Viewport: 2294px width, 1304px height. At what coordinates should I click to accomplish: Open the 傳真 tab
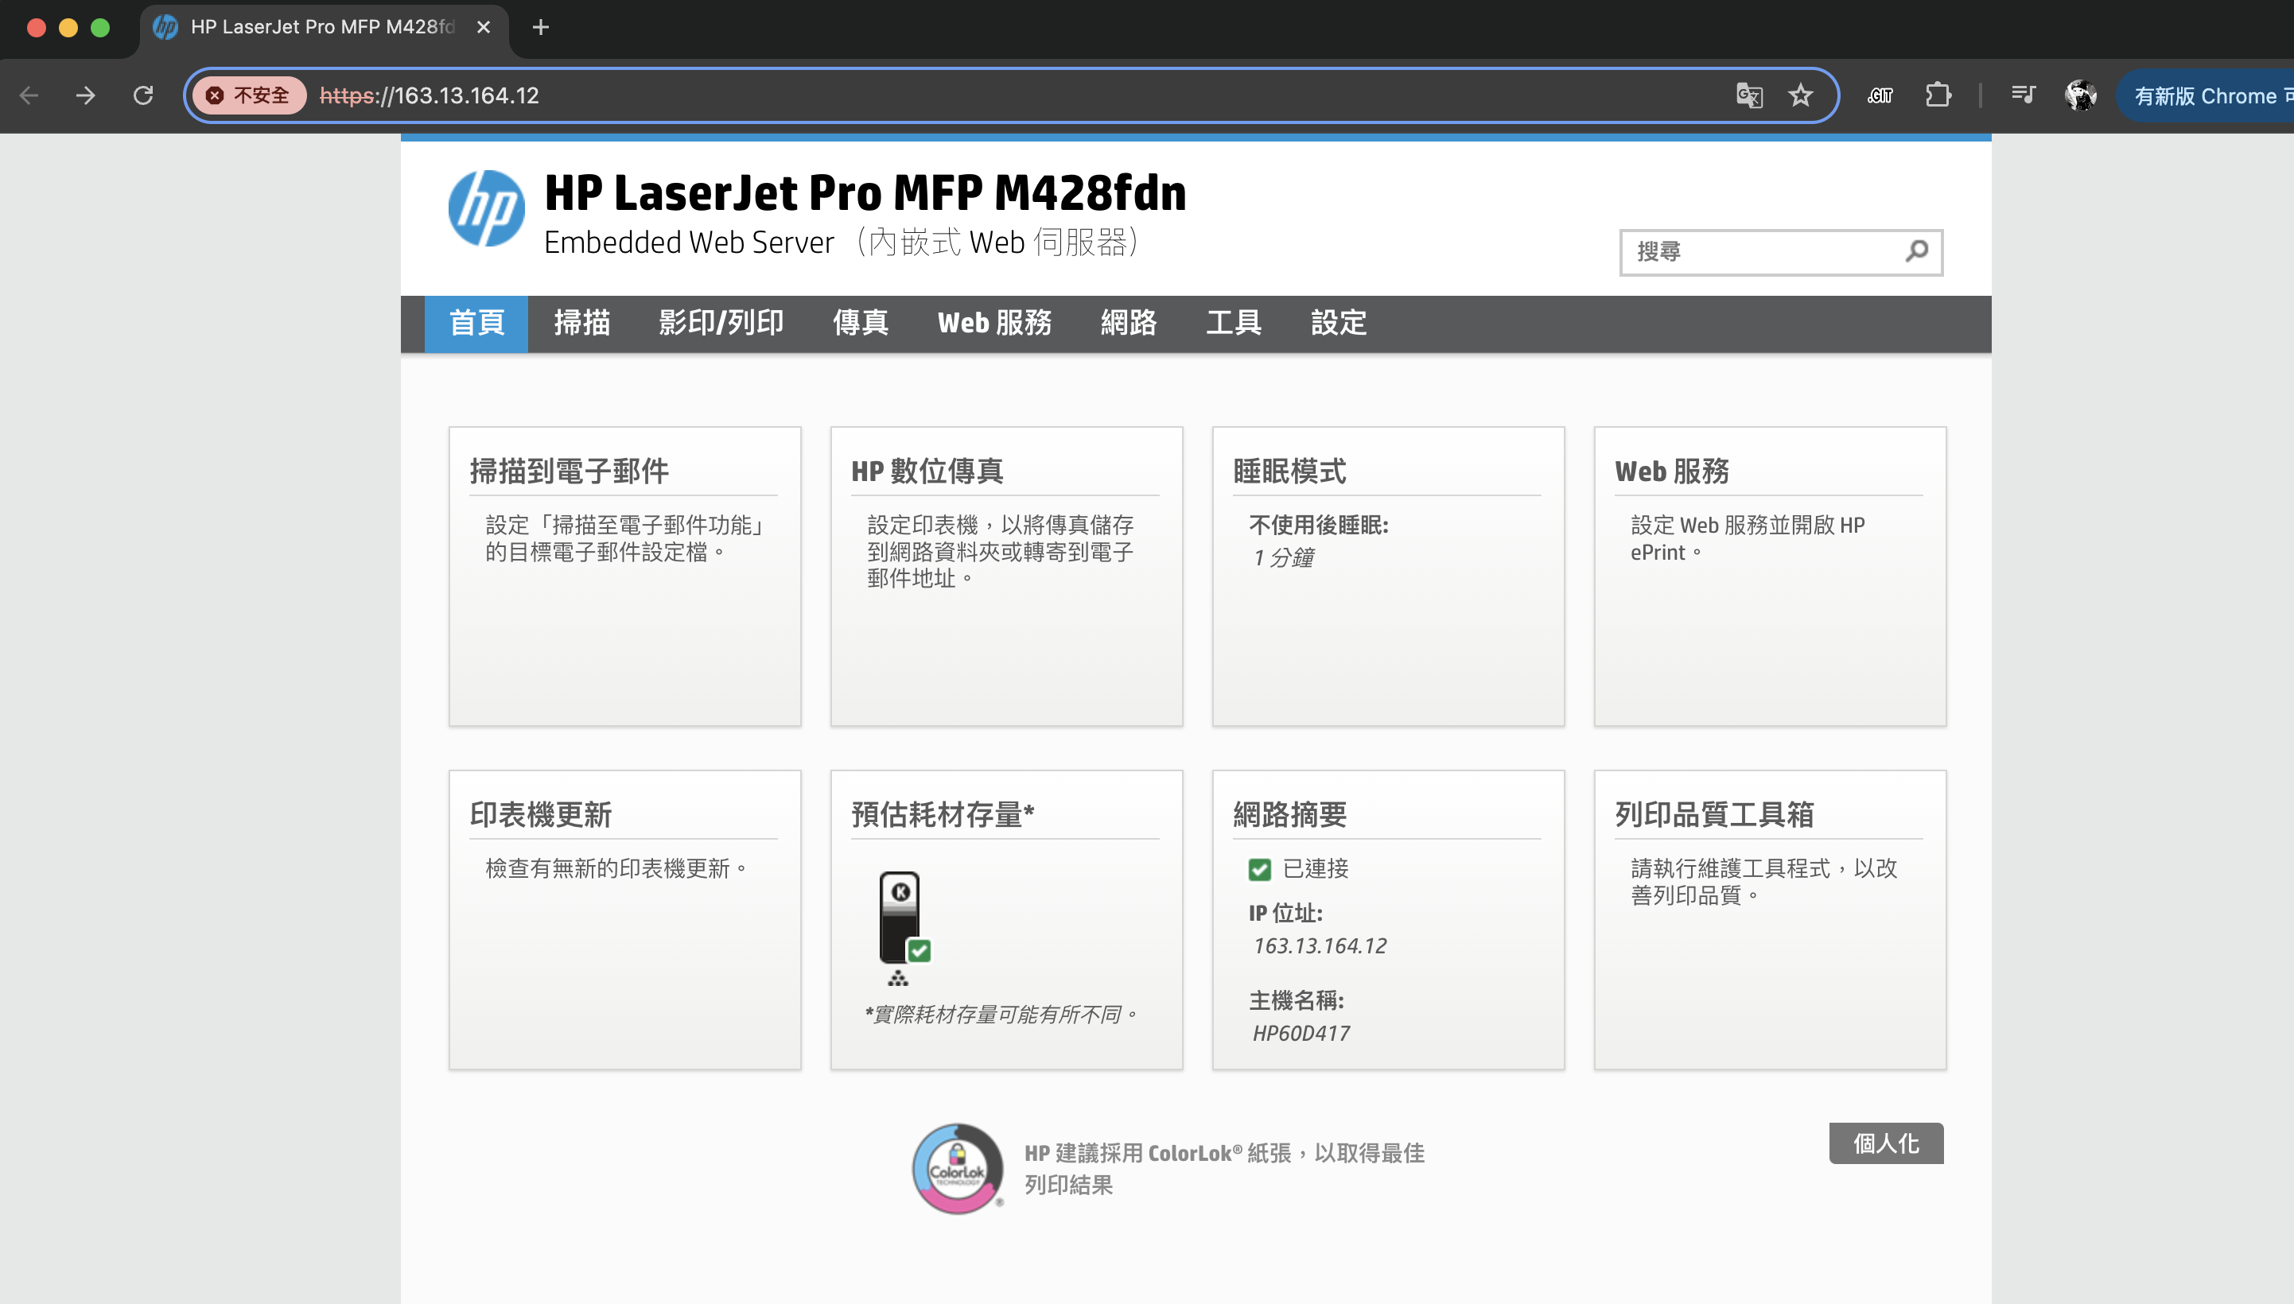(861, 324)
